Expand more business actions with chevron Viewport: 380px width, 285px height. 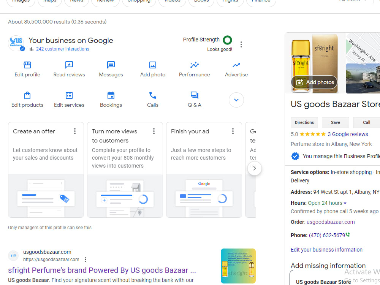[x=236, y=100]
